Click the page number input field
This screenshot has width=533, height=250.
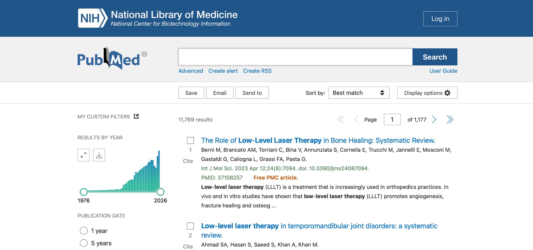coord(392,120)
